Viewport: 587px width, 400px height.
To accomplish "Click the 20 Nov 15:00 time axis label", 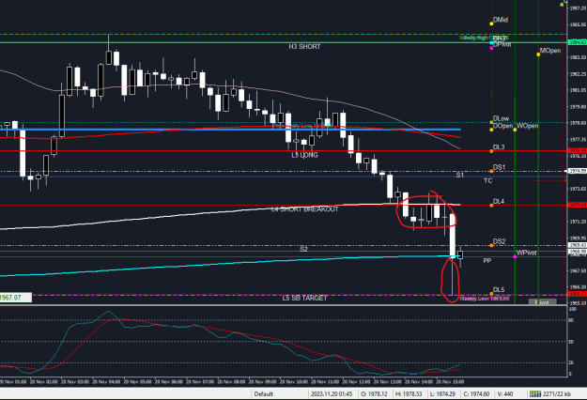I will click(x=450, y=382).
